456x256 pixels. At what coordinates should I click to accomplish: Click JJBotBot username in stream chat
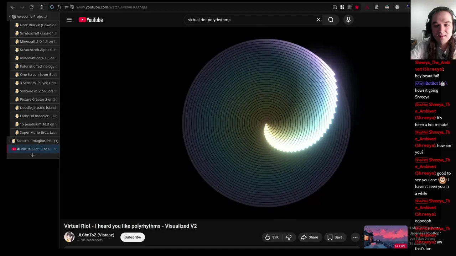point(430,84)
